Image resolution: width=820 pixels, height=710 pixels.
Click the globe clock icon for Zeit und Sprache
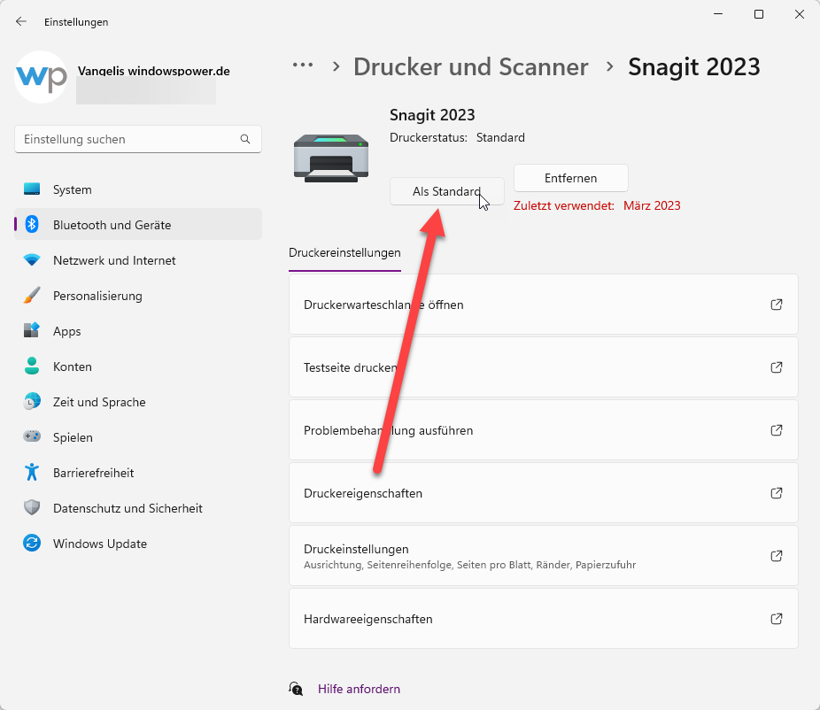pos(32,402)
